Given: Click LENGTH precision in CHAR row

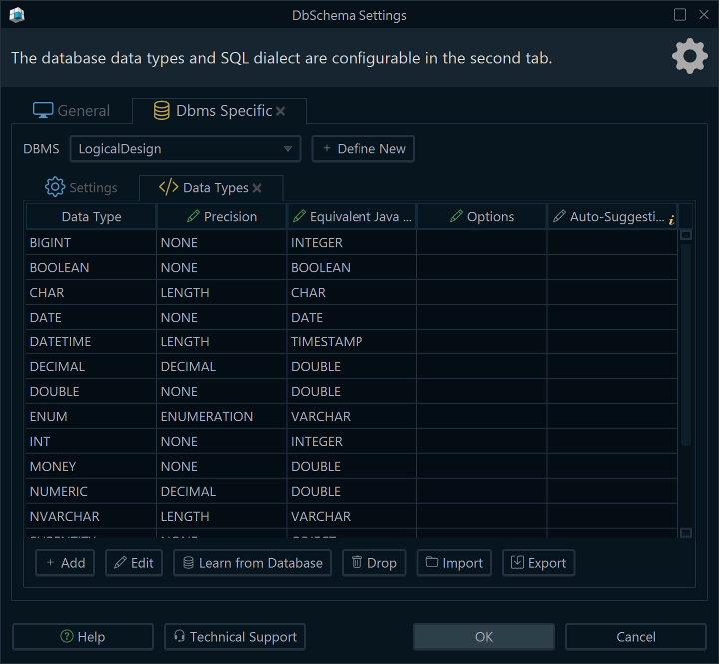Looking at the screenshot, I should tap(222, 293).
